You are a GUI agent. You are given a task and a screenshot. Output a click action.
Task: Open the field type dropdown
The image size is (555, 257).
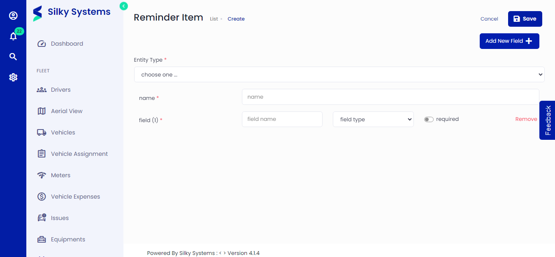[x=373, y=119]
